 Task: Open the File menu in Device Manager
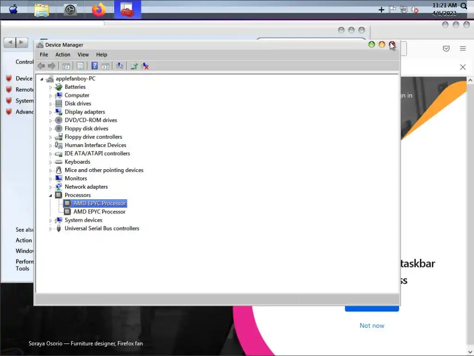(44, 55)
